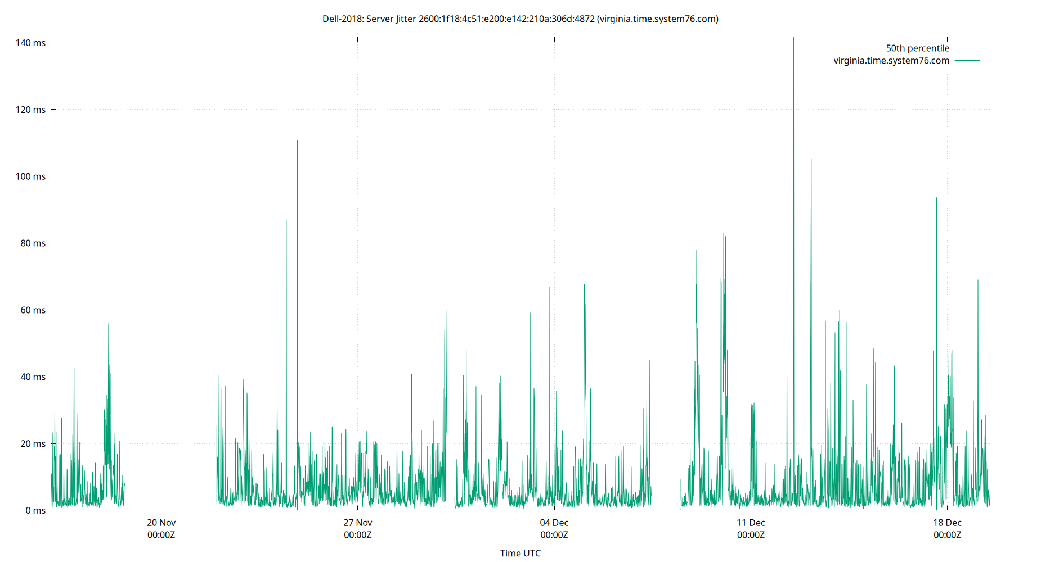Image resolution: width=1041 pixels, height=562 pixels.
Task: Select the "140 ms" y-axis label
Action: point(32,42)
